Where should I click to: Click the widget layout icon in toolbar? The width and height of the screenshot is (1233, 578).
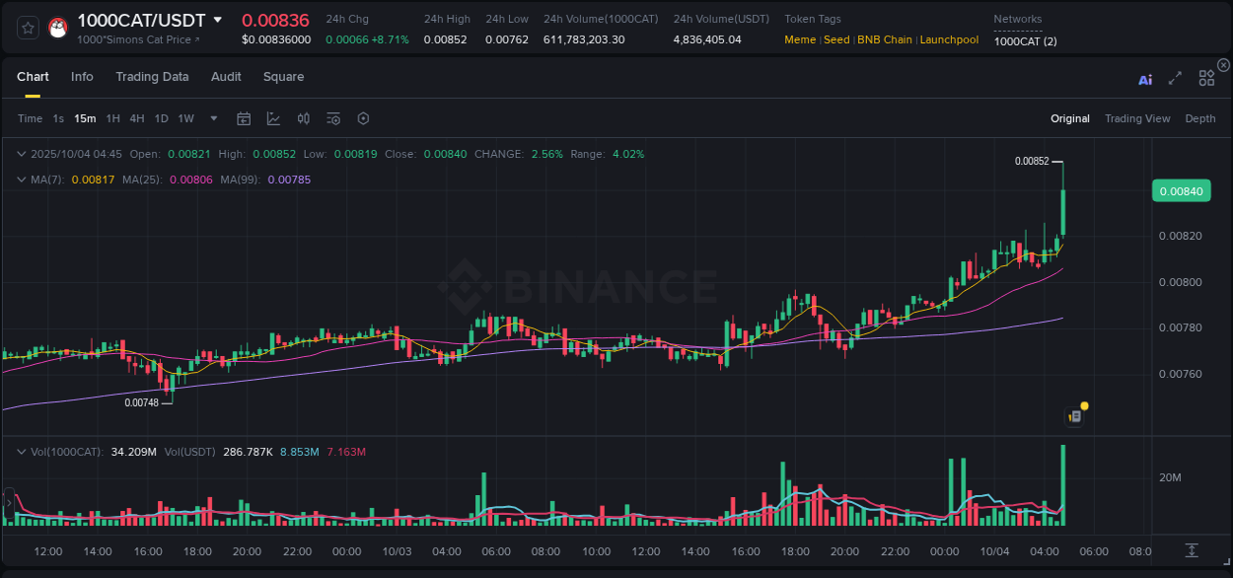pyautogui.click(x=1206, y=77)
